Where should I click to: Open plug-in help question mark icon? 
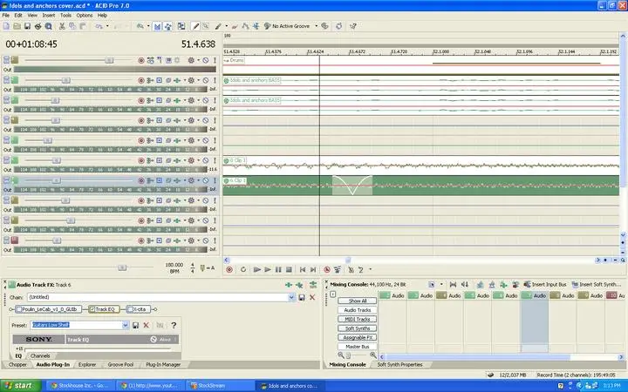coord(174,325)
